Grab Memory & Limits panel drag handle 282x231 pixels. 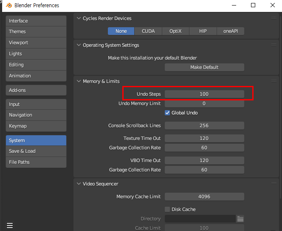coord(274,81)
